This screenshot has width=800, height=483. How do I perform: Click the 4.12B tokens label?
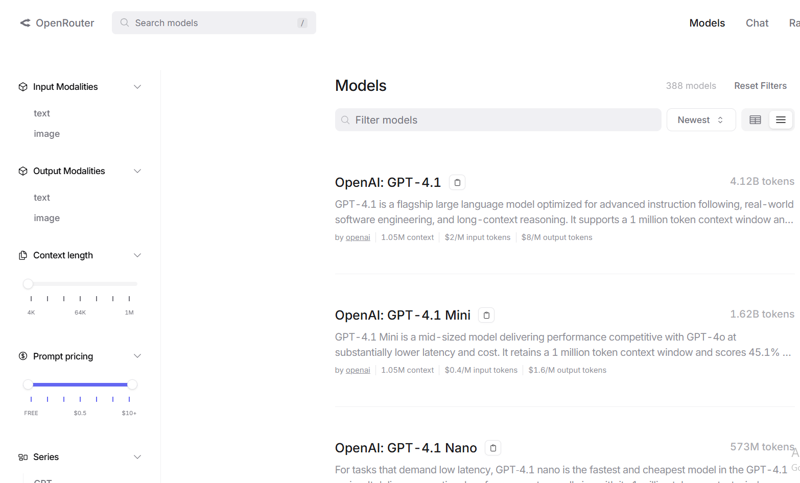(762, 181)
